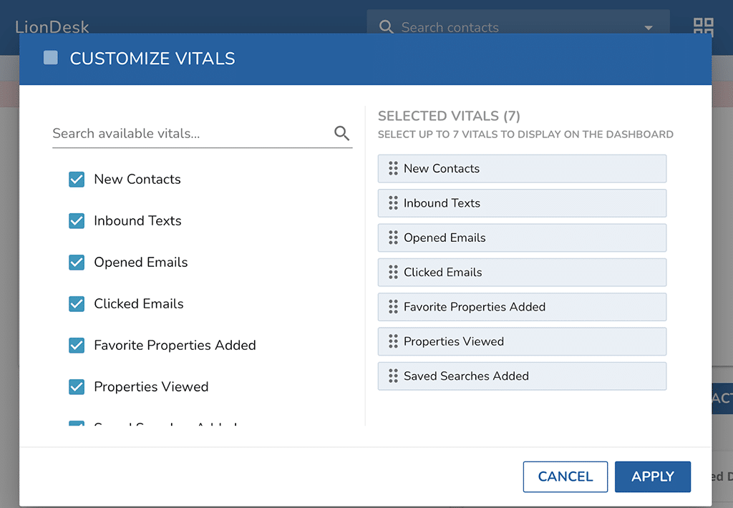Click the drag handle for Opened Emails
This screenshot has height=508, width=733.
coord(393,238)
